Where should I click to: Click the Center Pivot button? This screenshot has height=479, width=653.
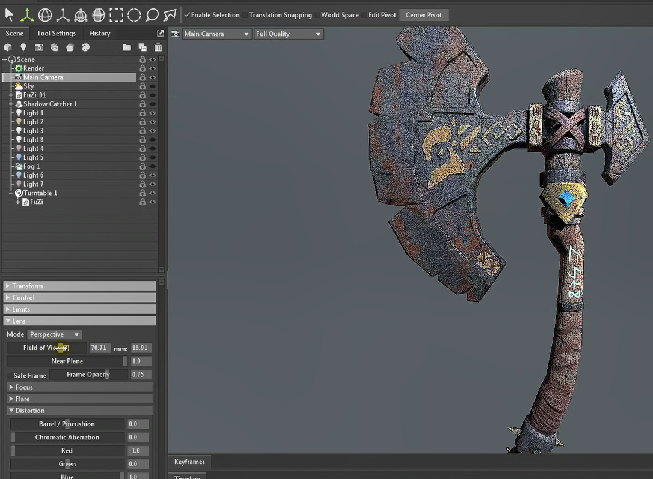pyautogui.click(x=423, y=15)
